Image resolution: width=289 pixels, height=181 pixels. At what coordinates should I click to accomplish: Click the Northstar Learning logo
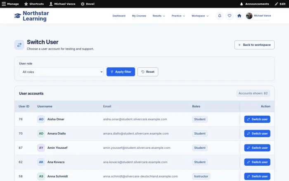point(32,16)
